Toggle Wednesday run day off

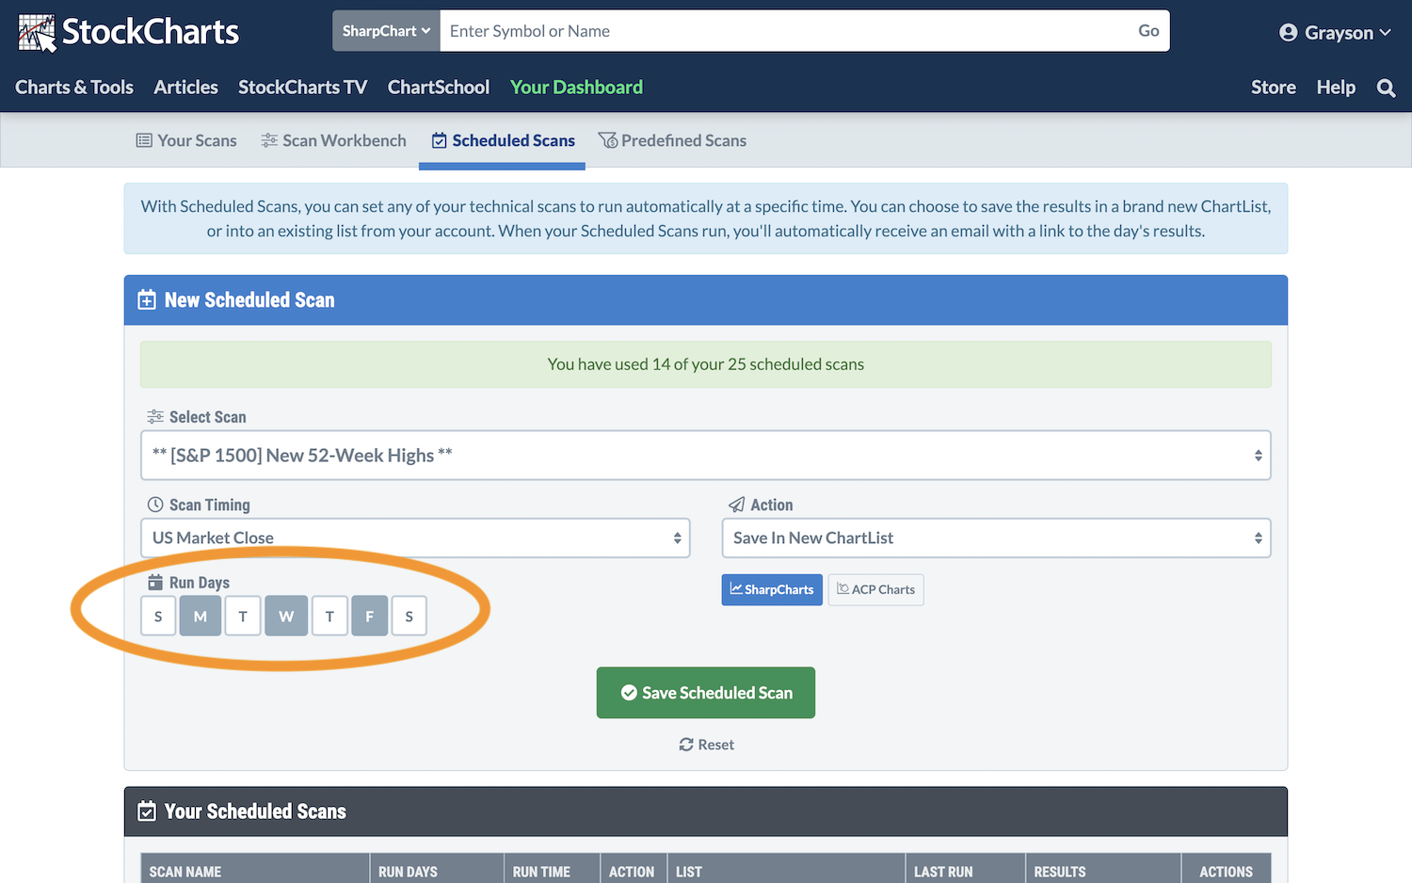click(286, 617)
